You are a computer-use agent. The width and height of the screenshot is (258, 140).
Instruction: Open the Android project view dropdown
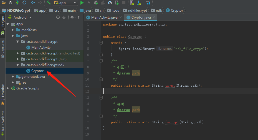[20, 17]
